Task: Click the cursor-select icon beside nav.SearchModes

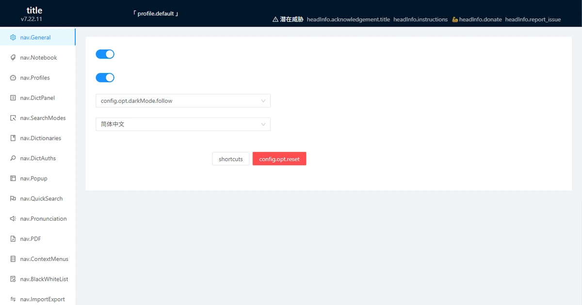Action: pos(13,118)
